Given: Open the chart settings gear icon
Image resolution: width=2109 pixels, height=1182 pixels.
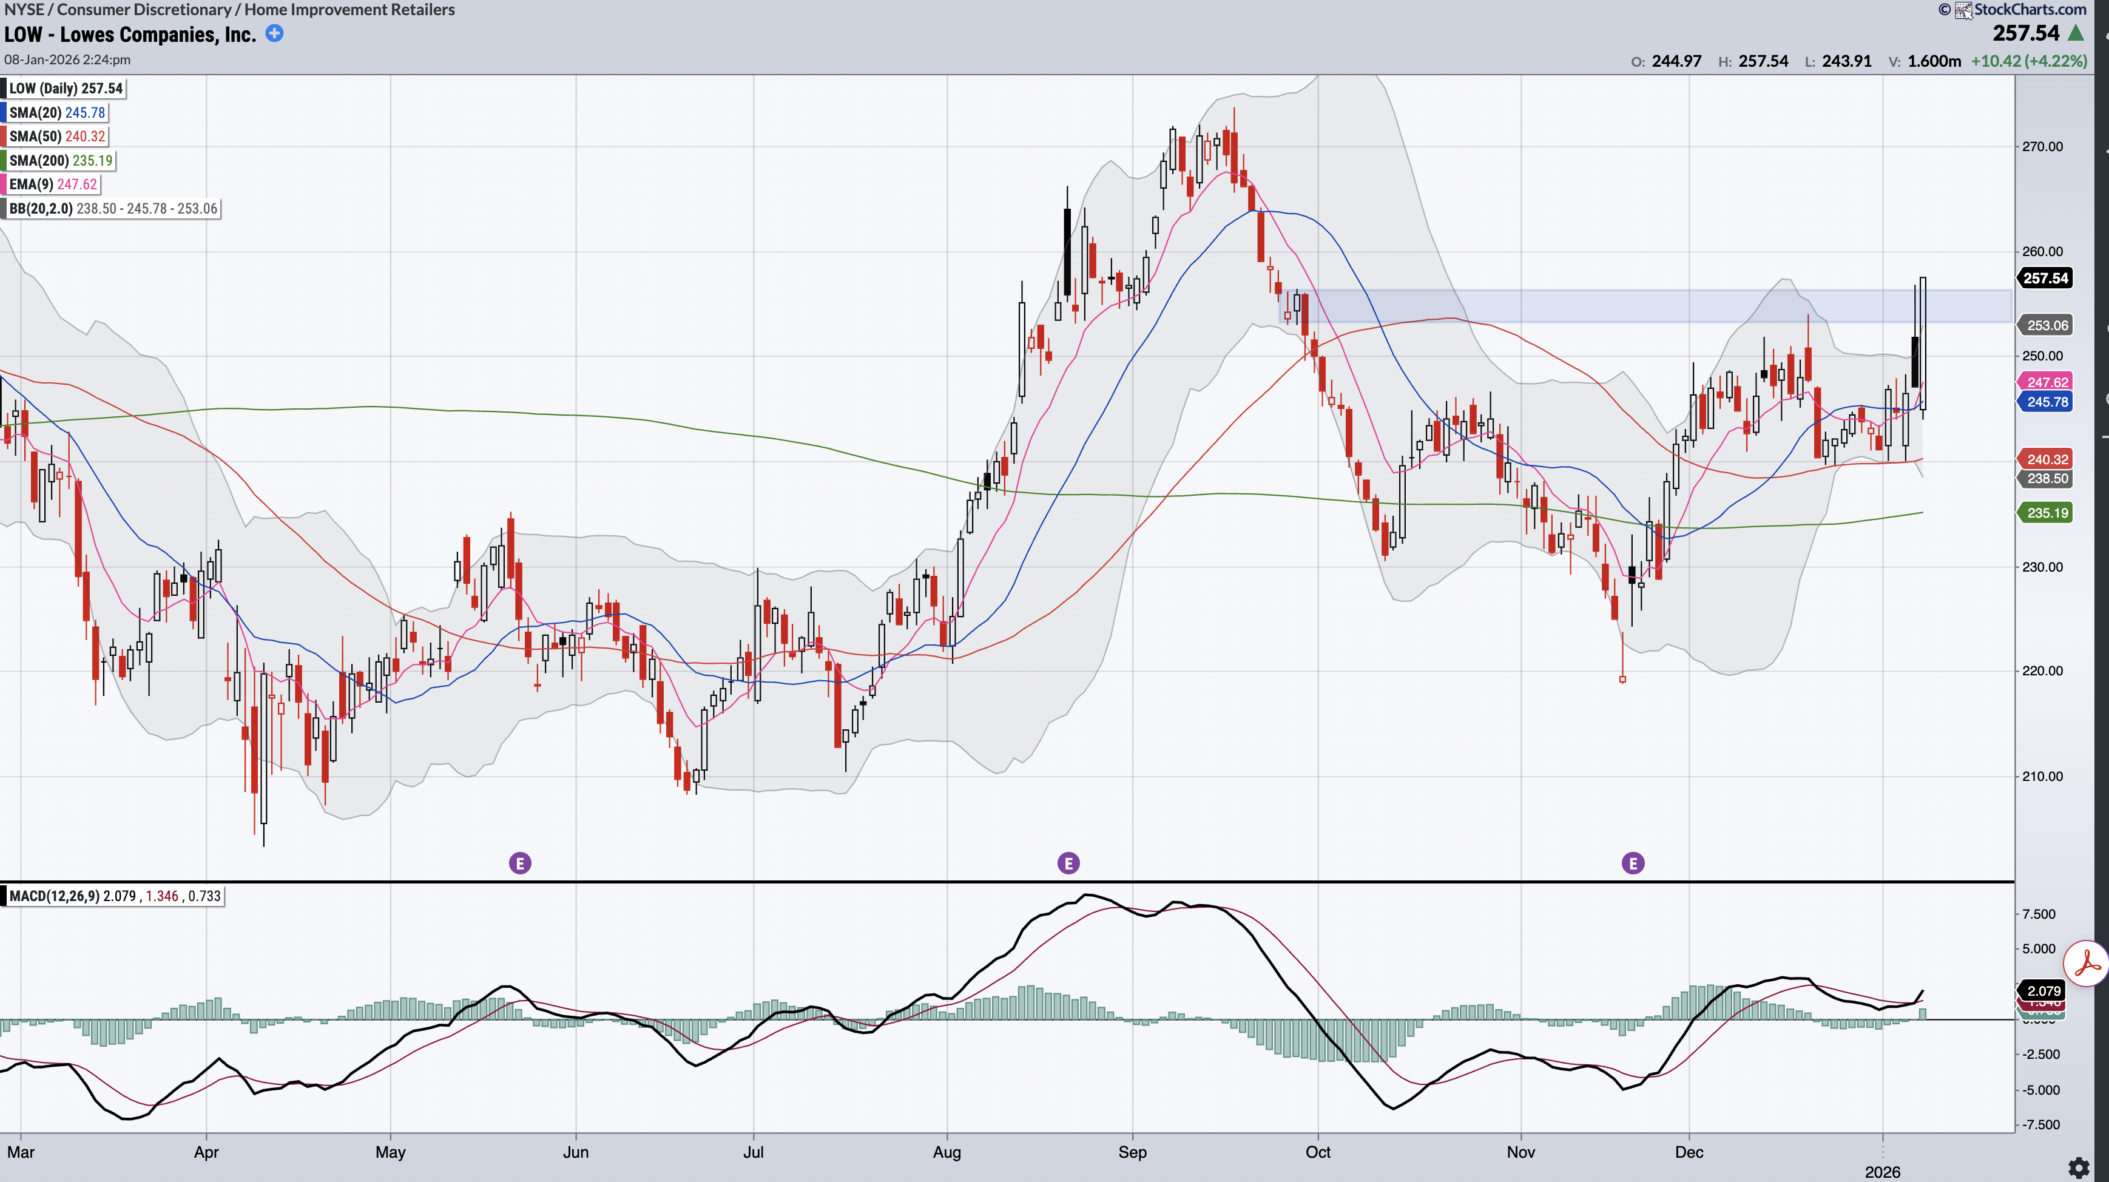Looking at the screenshot, I should pos(2078,1167).
